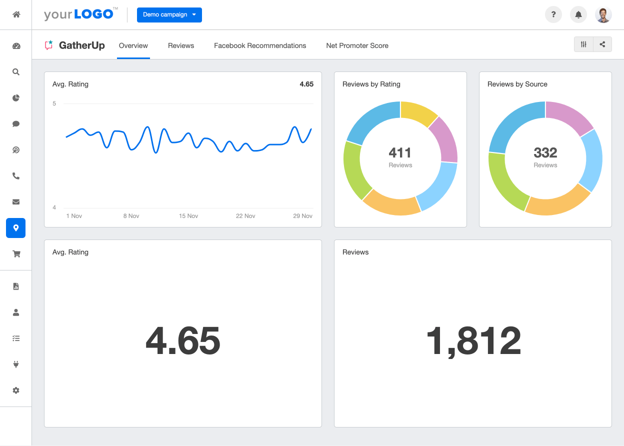Open the envelope email sidebar icon
624x446 pixels.
[16, 202]
